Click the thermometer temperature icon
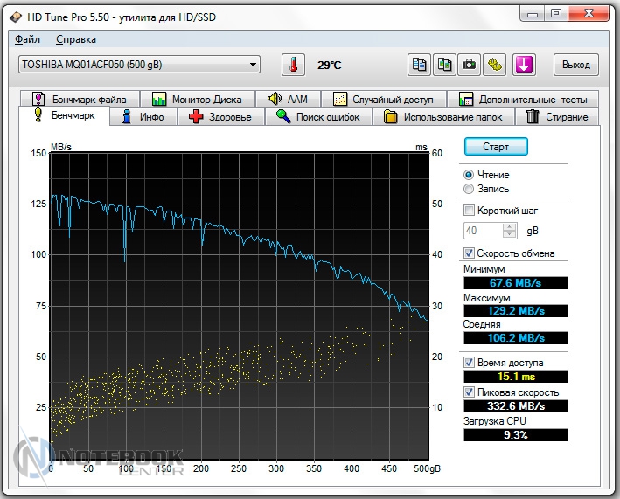Image resolution: width=620 pixels, height=499 pixels. pos(293,65)
